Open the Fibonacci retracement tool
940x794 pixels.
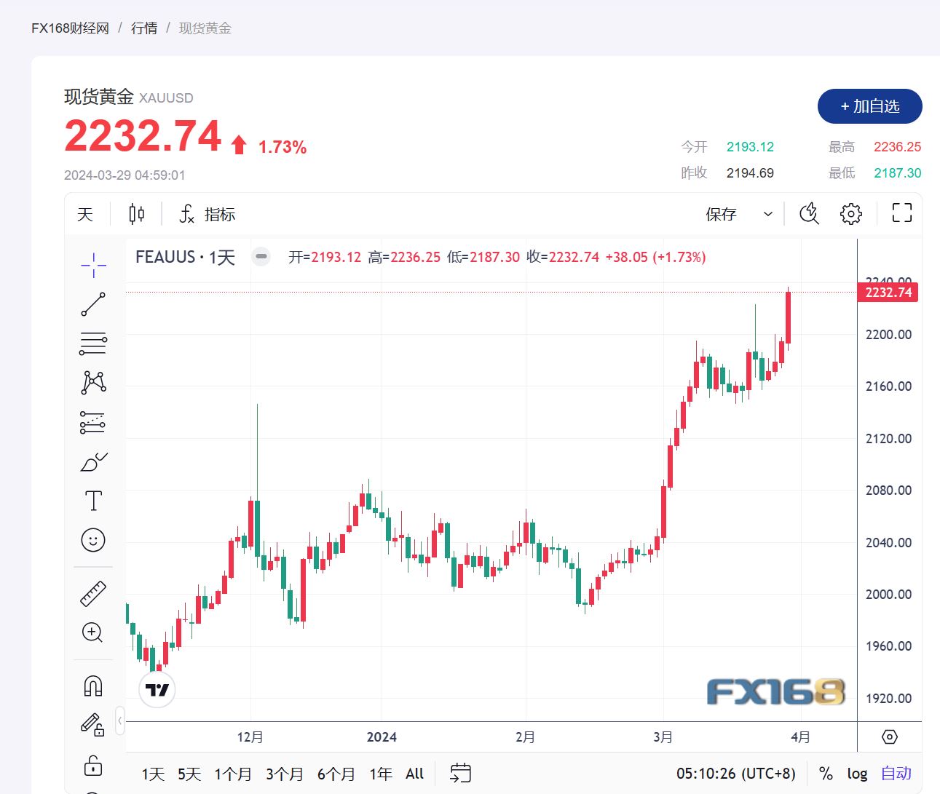coord(92,343)
